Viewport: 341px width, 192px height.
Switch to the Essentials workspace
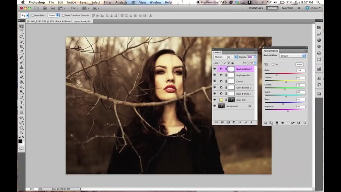pos(256,8)
